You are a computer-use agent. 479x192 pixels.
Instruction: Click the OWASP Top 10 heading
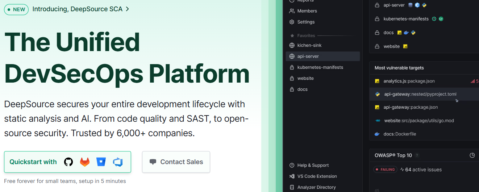pos(393,155)
